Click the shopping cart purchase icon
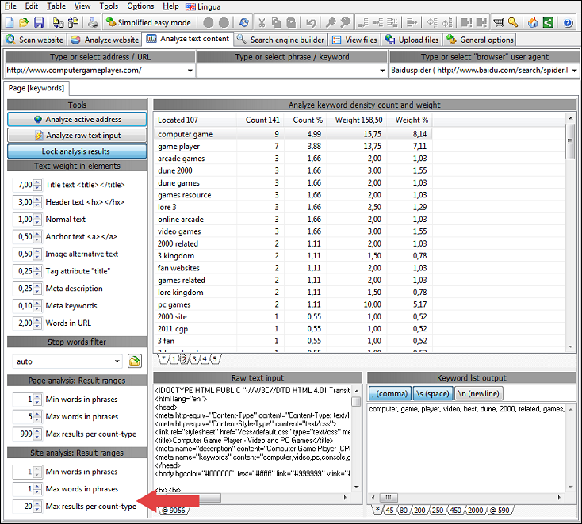 499,23
